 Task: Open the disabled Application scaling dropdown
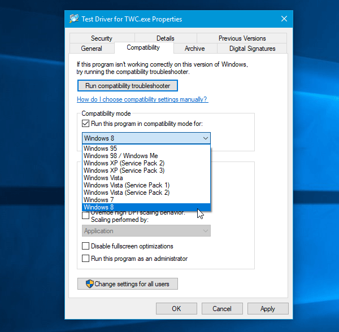146,231
